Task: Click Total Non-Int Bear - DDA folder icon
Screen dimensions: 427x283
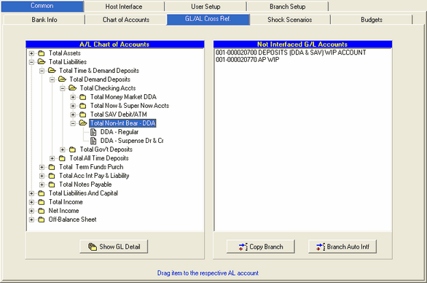Action: [x=83, y=123]
